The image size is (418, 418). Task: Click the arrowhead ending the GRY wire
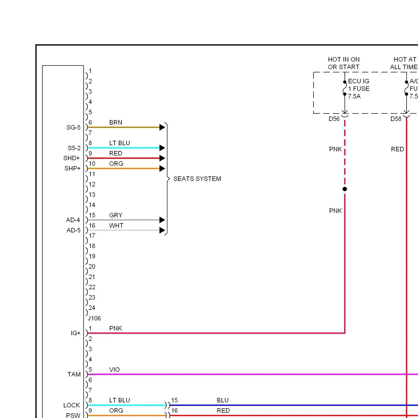[162, 220]
